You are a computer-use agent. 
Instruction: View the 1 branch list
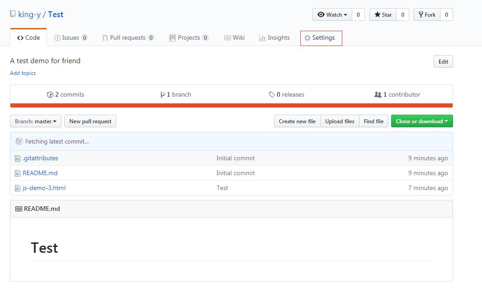(175, 94)
